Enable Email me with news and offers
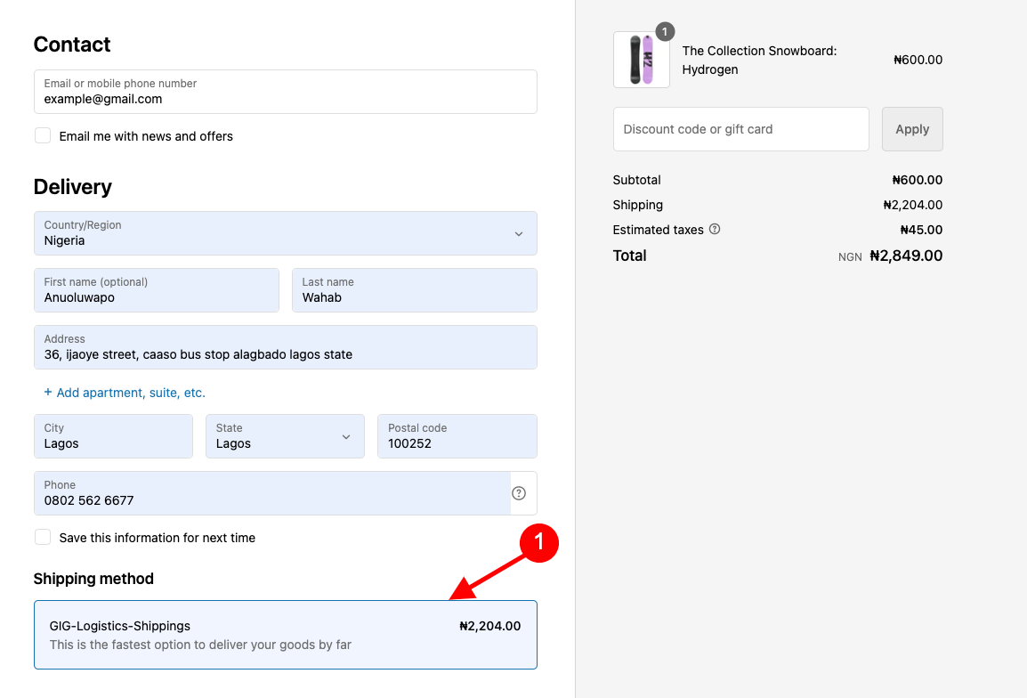This screenshot has height=698, width=1027. [x=43, y=136]
